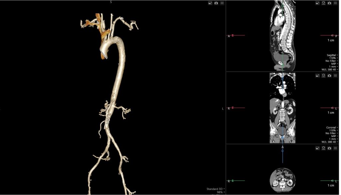Open the hamburger menu of 3D view
The image size is (341, 195).
(222, 3)
